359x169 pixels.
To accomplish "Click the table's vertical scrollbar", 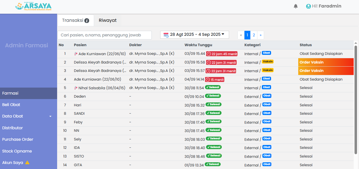I will pyautogui.click(x=356, y=98).
